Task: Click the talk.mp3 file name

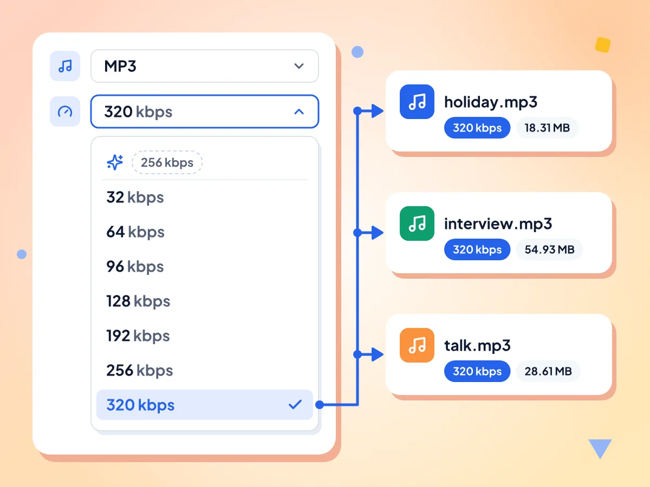Action: [x=478, y=345]
